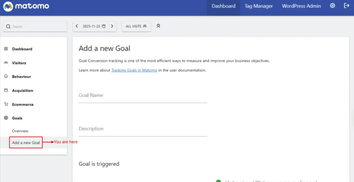
Task: Go to previous date with left arrow
Action: (x=77, y=26)
